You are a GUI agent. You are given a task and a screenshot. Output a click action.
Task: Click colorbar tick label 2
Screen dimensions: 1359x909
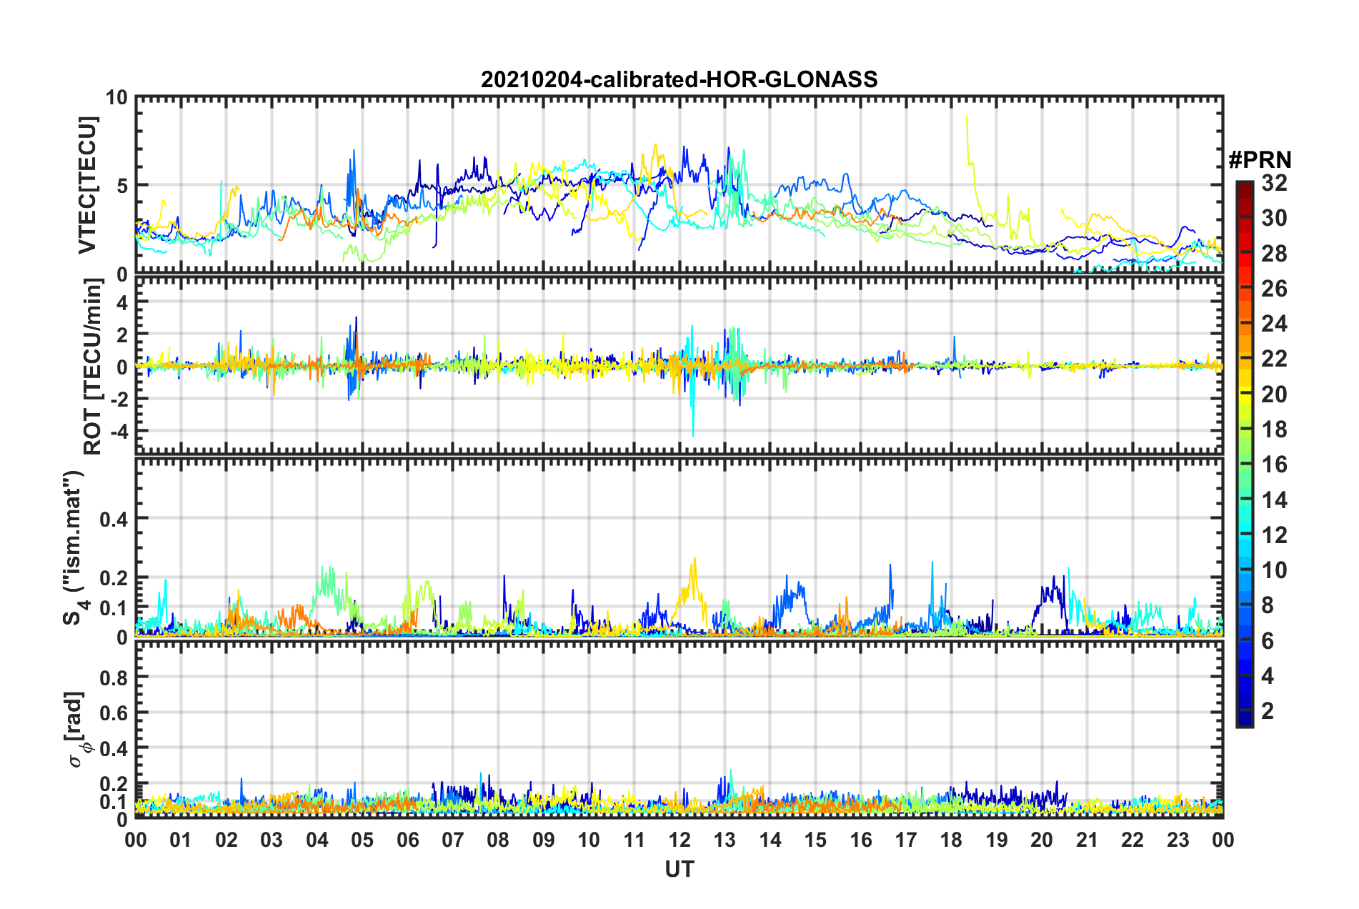click(x=1268, y=710)
